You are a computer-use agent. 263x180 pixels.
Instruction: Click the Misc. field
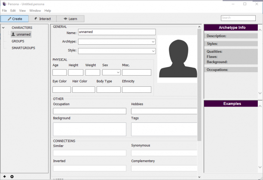pos(137,73)
